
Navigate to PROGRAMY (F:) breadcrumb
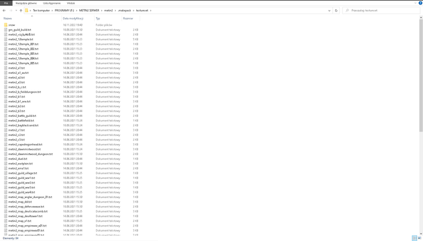[x=64, y=11]
